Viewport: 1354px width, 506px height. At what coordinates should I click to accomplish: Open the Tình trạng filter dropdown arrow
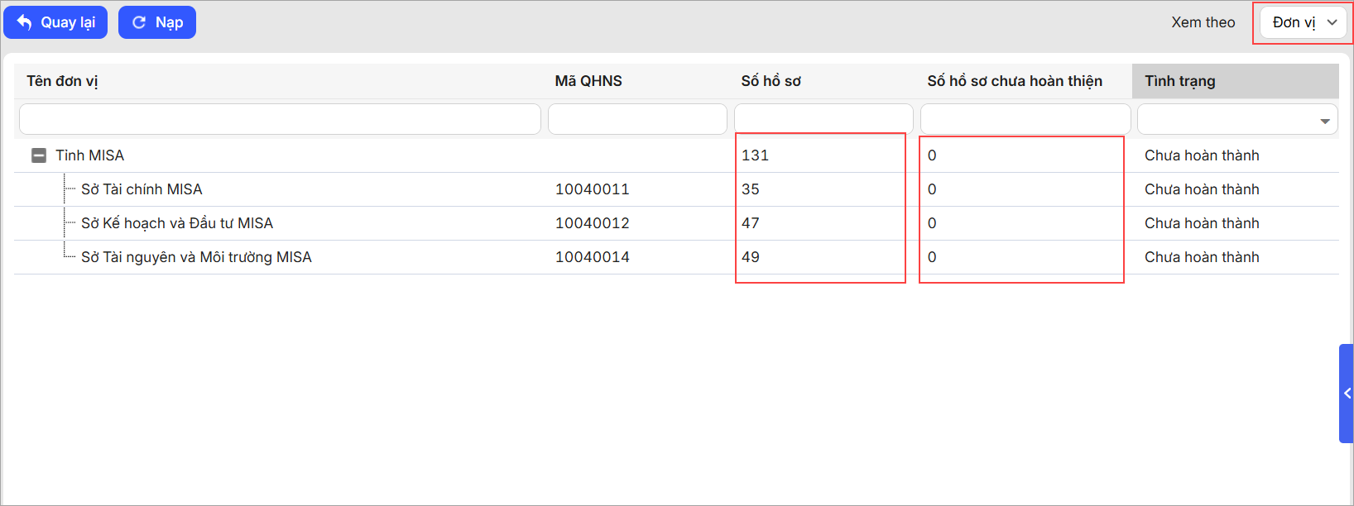tap(1324, 121)
